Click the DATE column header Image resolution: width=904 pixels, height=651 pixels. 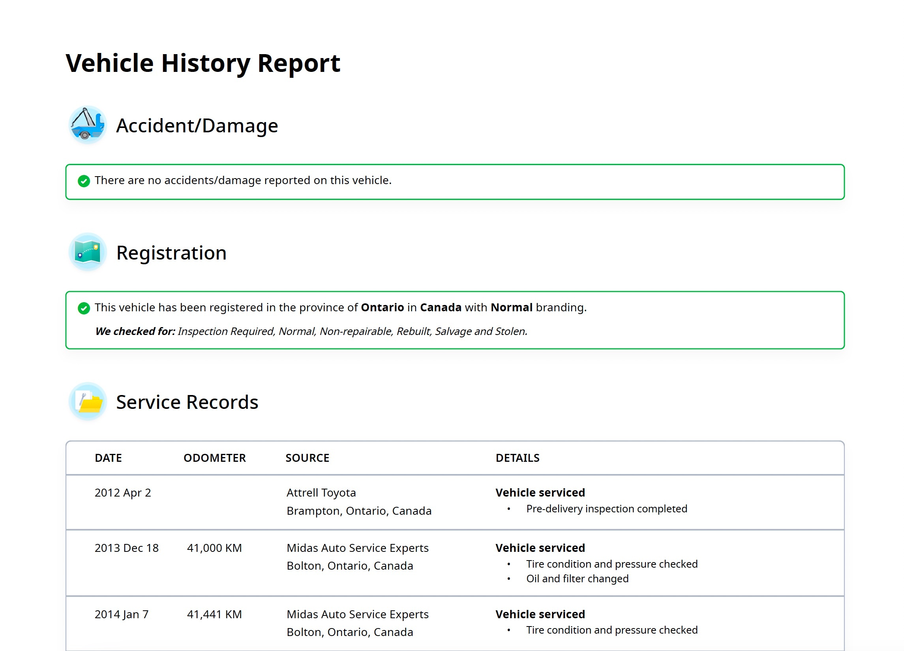[109, 458]
